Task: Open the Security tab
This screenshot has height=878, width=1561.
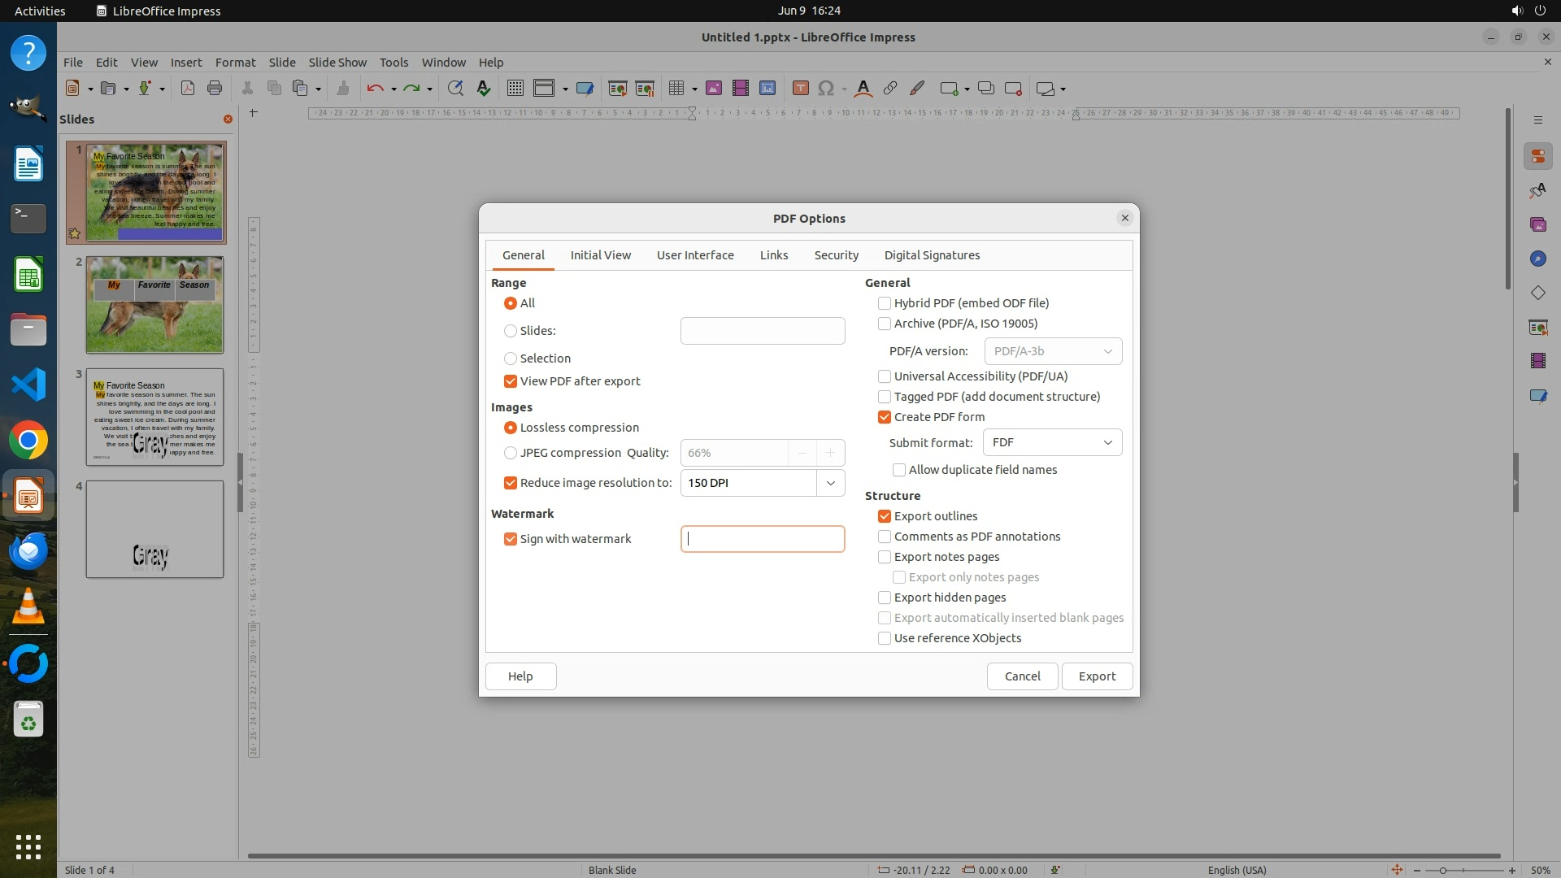Action: click(x=836, y=255)
